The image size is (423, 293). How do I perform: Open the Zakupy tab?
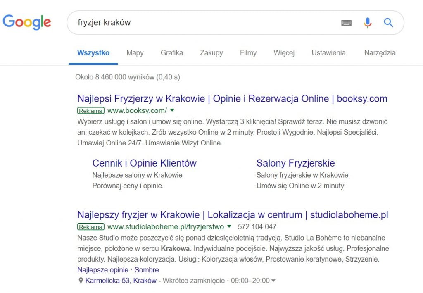[x=211, y=53]
